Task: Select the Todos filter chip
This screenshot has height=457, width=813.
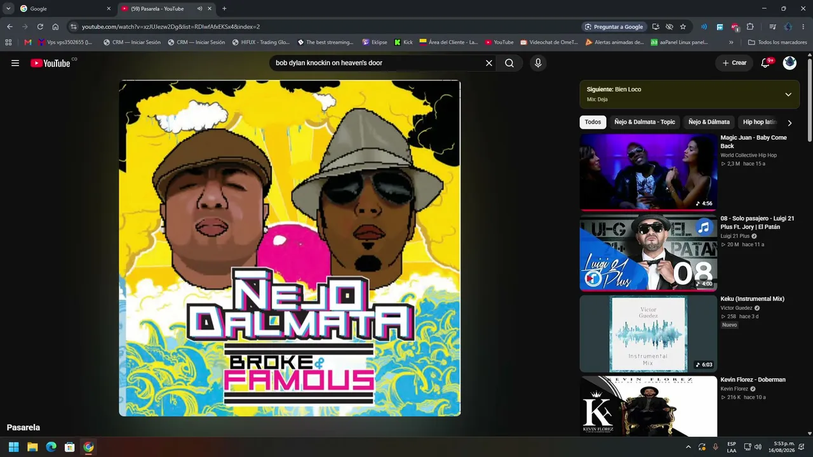Action: pyautogui.click(x=593, y=122)
